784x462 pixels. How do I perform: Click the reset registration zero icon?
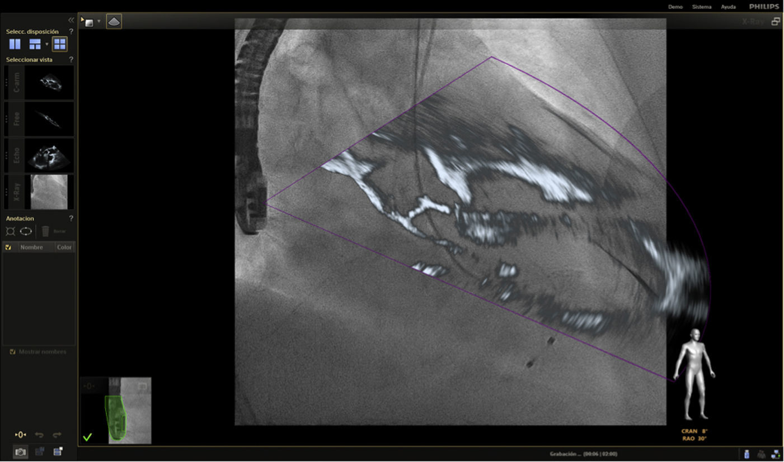(20, 435)
